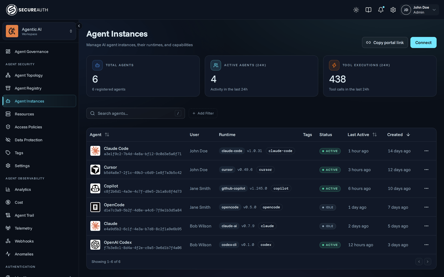
Task: Click the Webhooks icon
Action: coord(8,241)
